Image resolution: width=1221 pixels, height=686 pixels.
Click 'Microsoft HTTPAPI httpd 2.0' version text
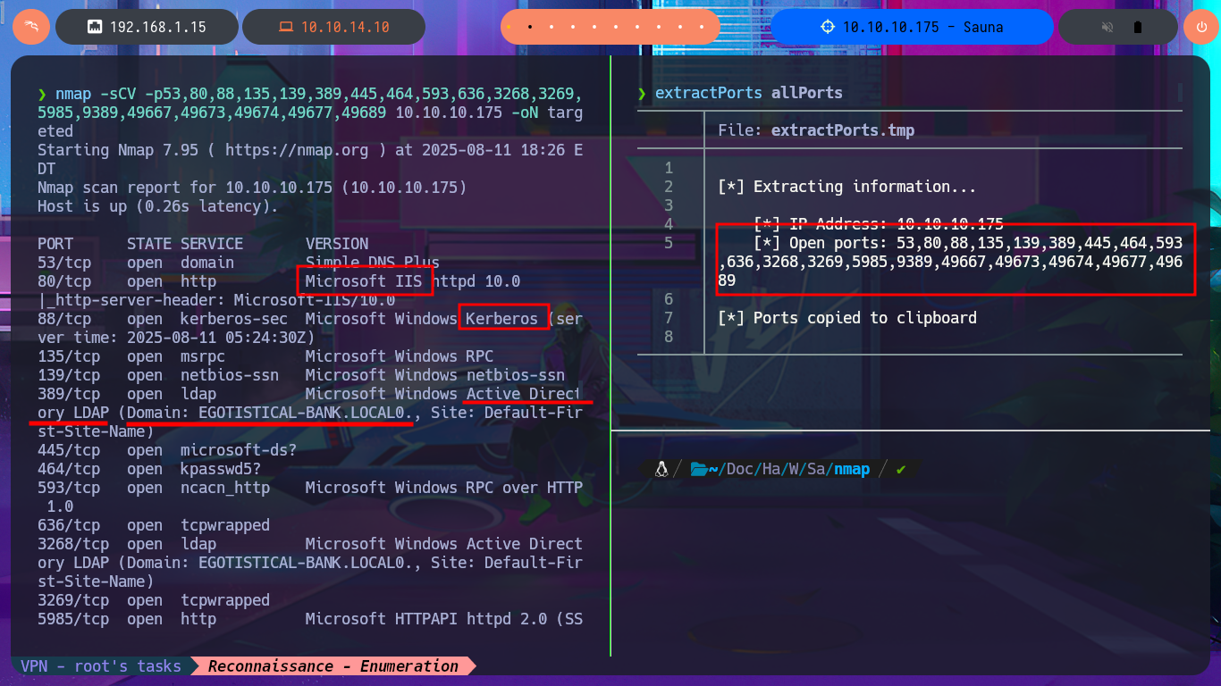pyautogui.click(x=426, y=619)
